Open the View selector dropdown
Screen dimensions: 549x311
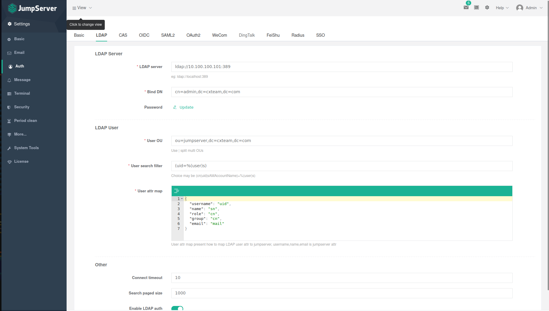coord(82,8)
